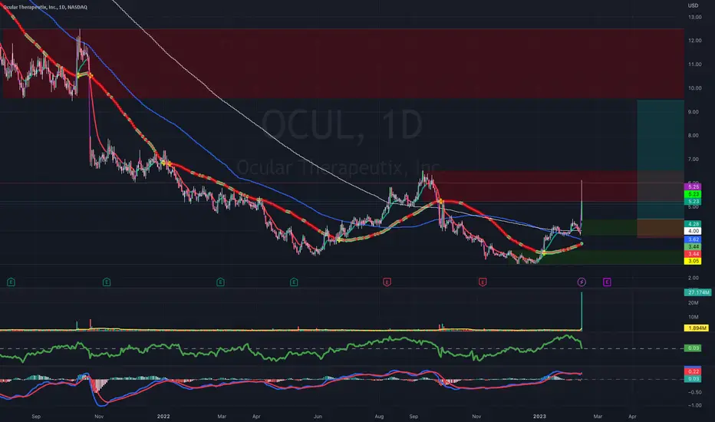Click the 12.00 price axis label
Image resolution: width=715 pixels, height=422 pixels.
pos(695,41)
